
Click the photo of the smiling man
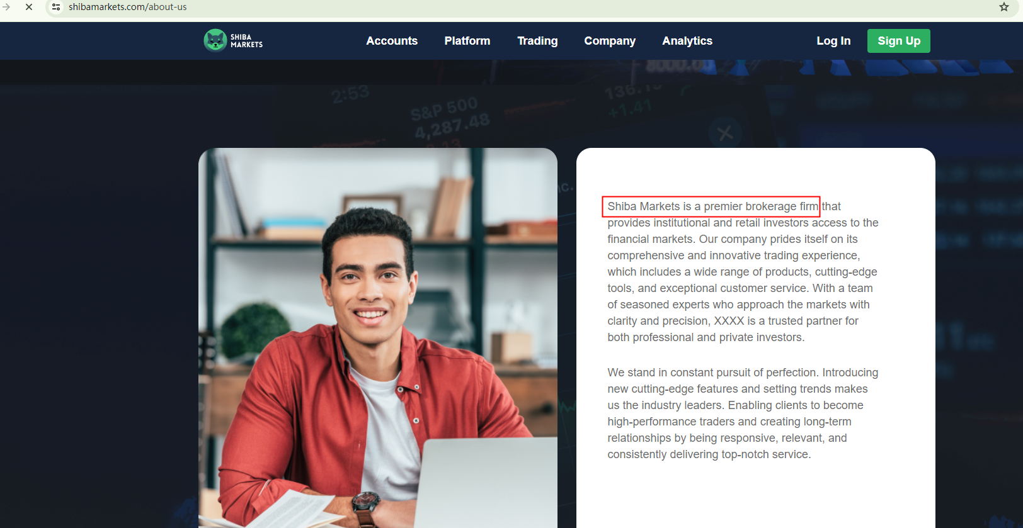point(378,338)
